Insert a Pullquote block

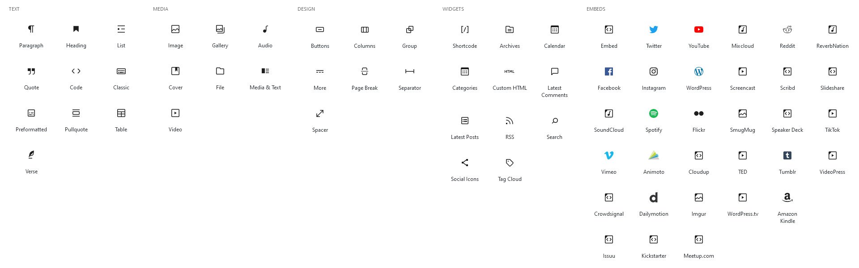76,120
